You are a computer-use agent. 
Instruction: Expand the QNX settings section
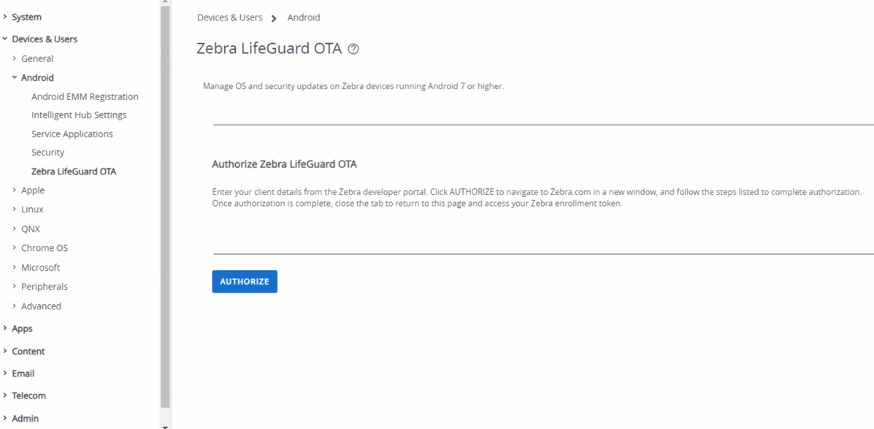31,228
